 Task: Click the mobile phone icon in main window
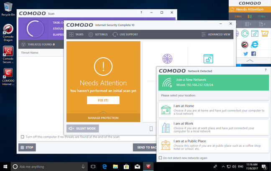(x=151, y=128)
